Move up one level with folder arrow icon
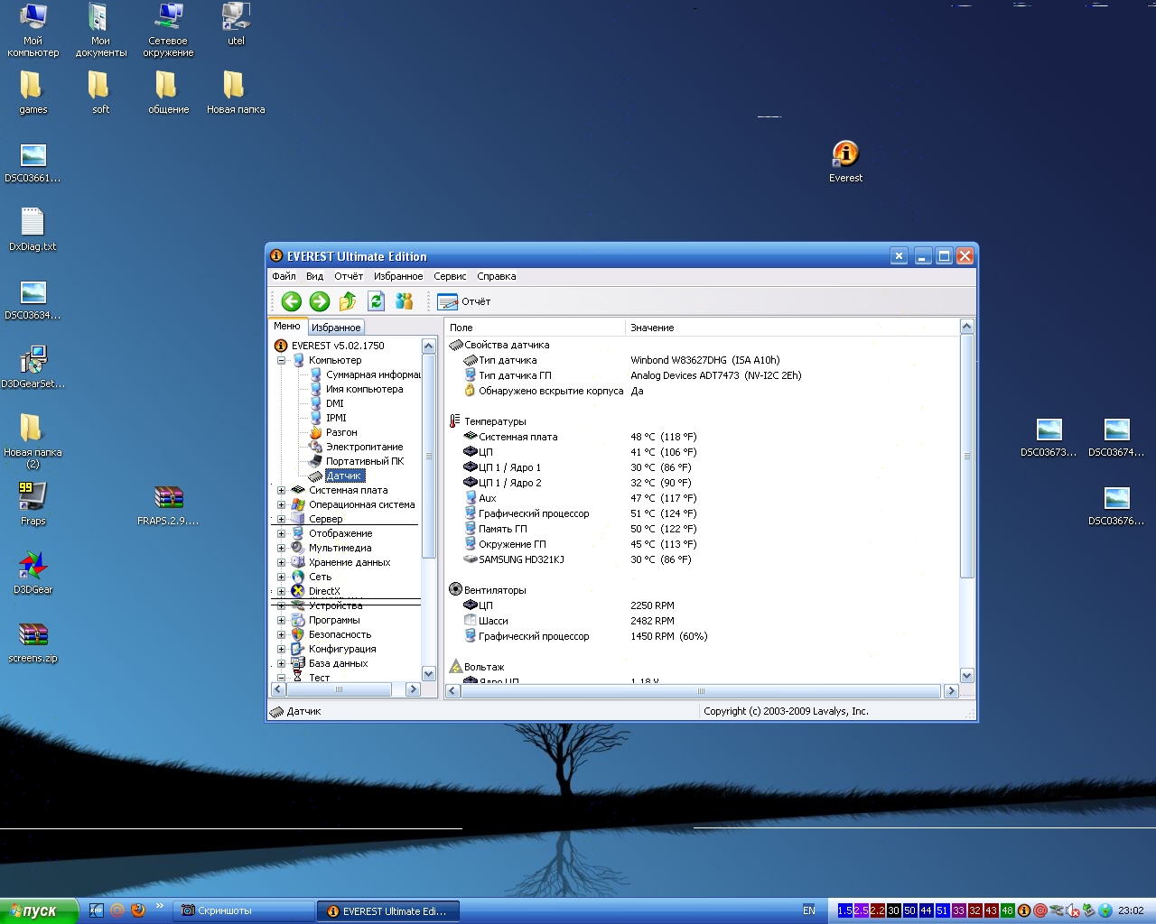This screenshot has width=1156, height=924. 348,301
